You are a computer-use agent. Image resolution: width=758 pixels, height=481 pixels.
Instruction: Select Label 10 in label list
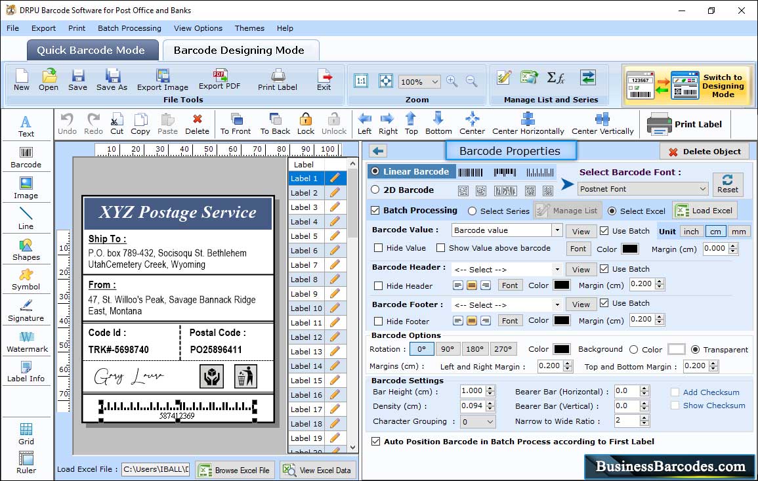click(306, 308)
